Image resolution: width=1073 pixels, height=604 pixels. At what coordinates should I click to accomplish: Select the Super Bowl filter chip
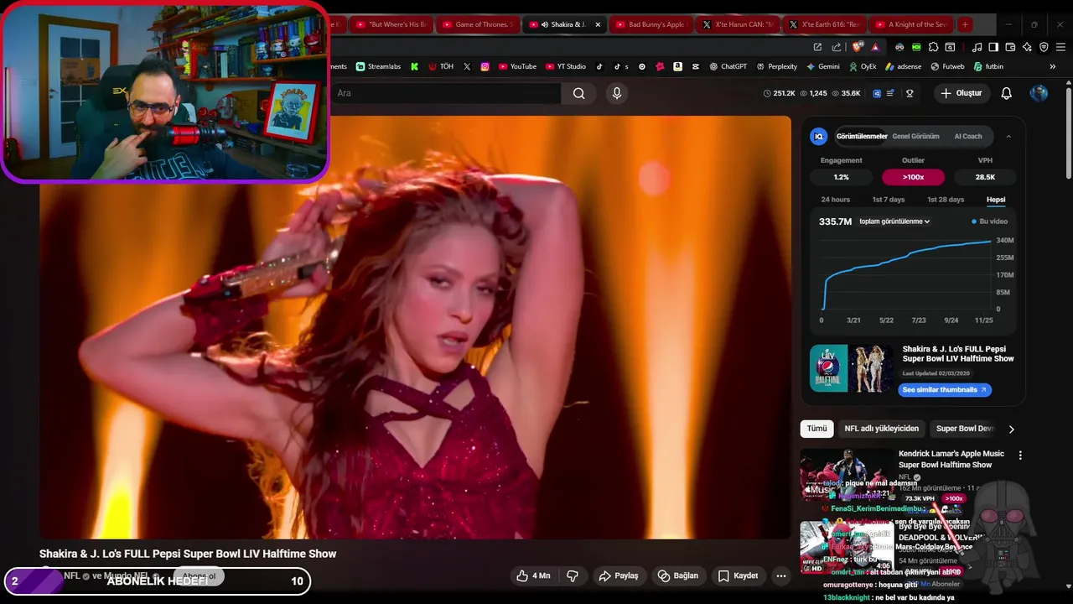pyautogui.click(x=964, y=429)
